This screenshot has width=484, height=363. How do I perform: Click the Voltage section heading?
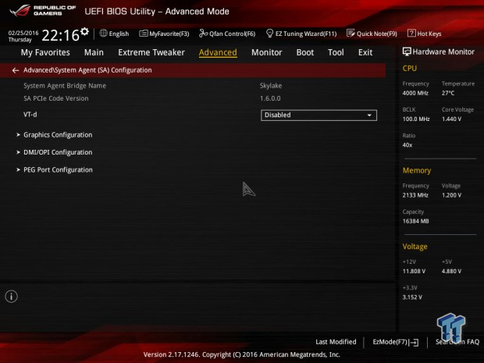[x=415, y=247]
